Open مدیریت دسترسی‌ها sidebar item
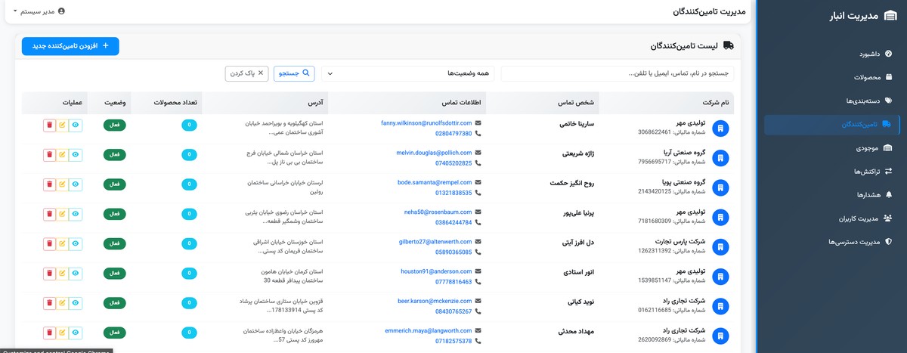This screenshot has height=353, width=907. coord(860,242)
